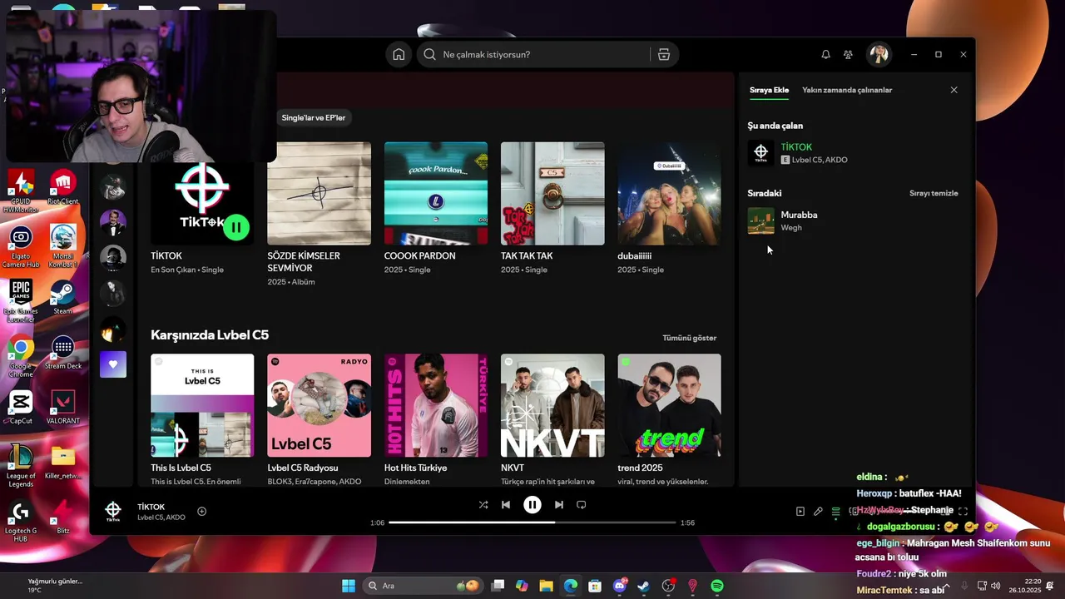
Task: Open Spotify from the taskbar
Action: pyautogui.click(x=717, y=586)
